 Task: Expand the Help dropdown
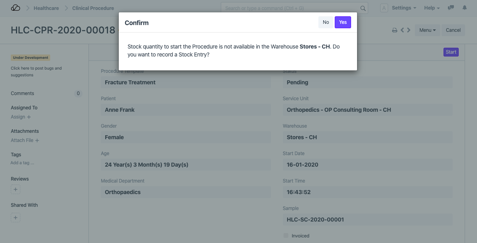[432, 8]
